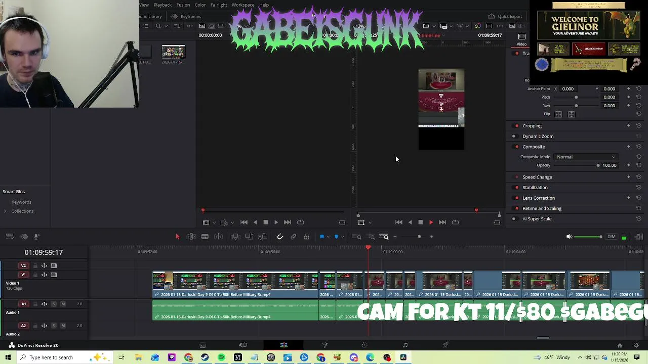Open the Fusion menu
This screenshot has width=648, height=364.
[183, 5]
